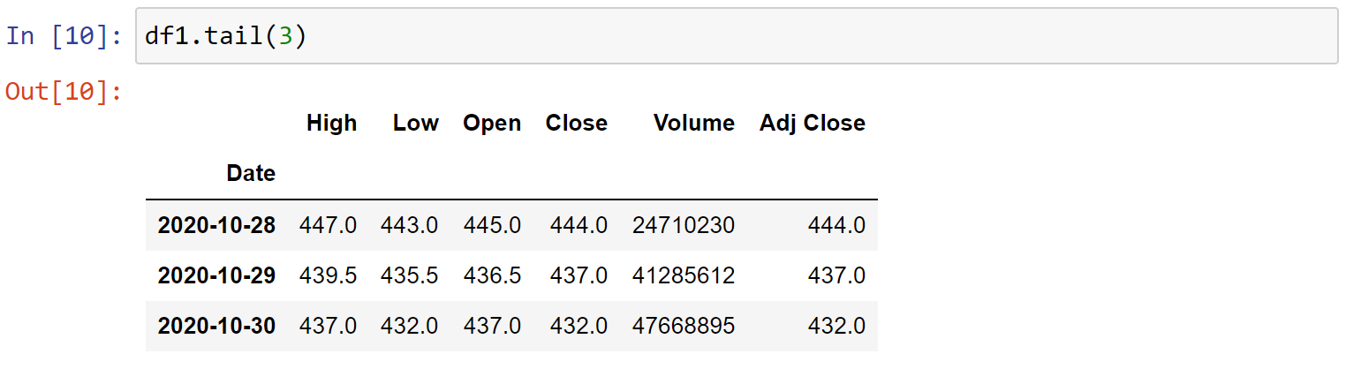This screenshot has height=369, width=1346.
Task: Click the Open column header
Action: pyautogui.click(x=492, y=123)
